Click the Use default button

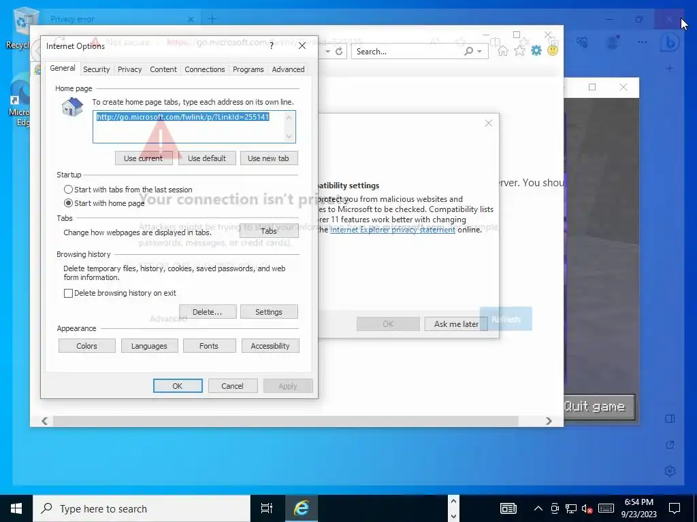click(207, 158)
